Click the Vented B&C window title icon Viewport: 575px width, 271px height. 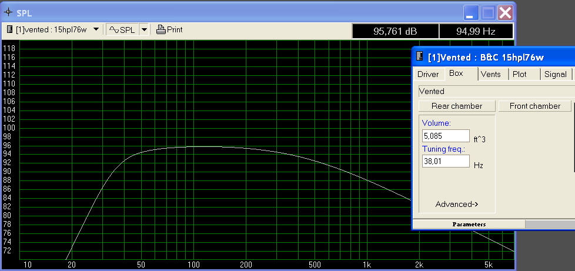click(x=420, y=57)
